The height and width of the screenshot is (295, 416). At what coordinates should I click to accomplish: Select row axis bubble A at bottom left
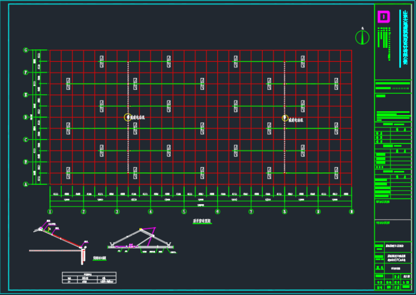25,184
